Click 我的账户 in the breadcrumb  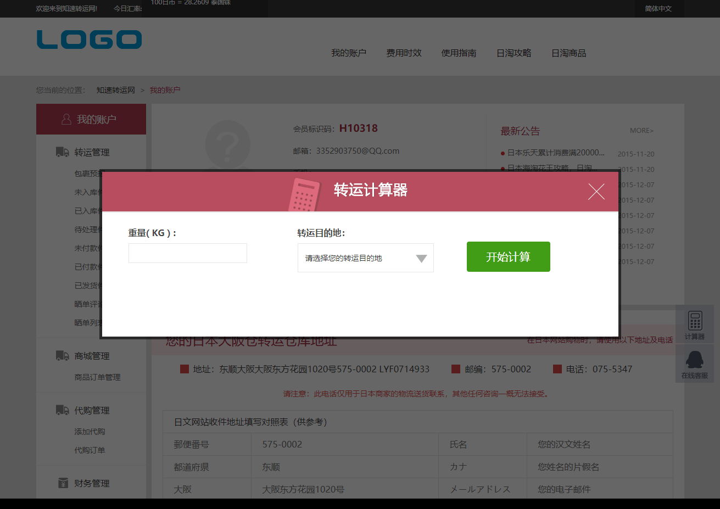tap(165, 90)
